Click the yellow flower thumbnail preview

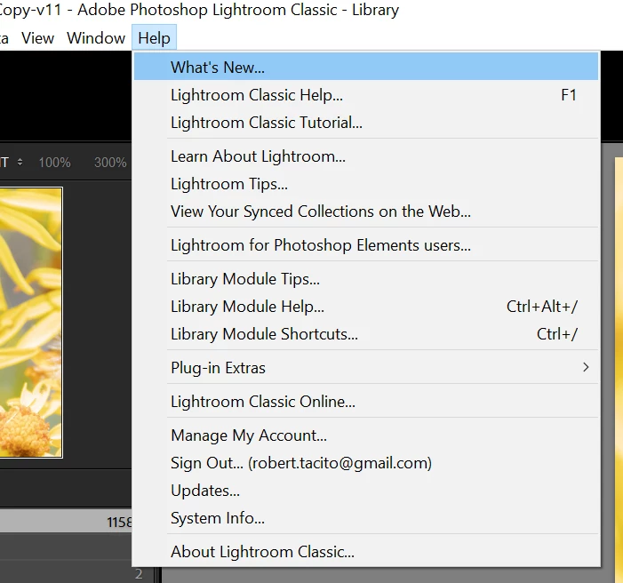pos(31,323)
